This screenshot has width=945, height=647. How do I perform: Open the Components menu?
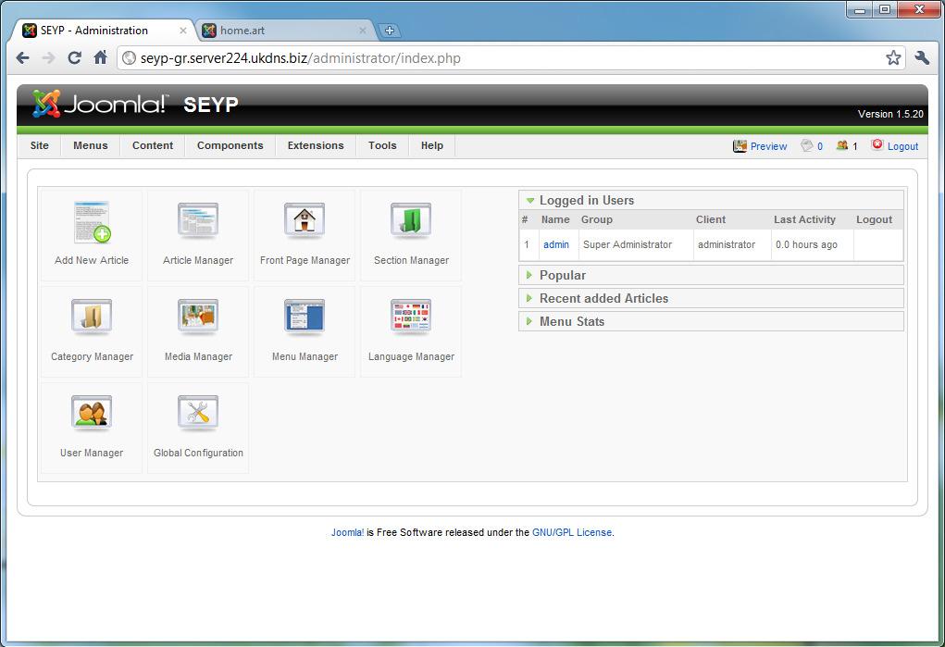pos(230,145)
